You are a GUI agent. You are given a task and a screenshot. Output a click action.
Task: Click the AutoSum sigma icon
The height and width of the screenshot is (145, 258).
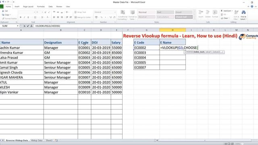(222, 11)
